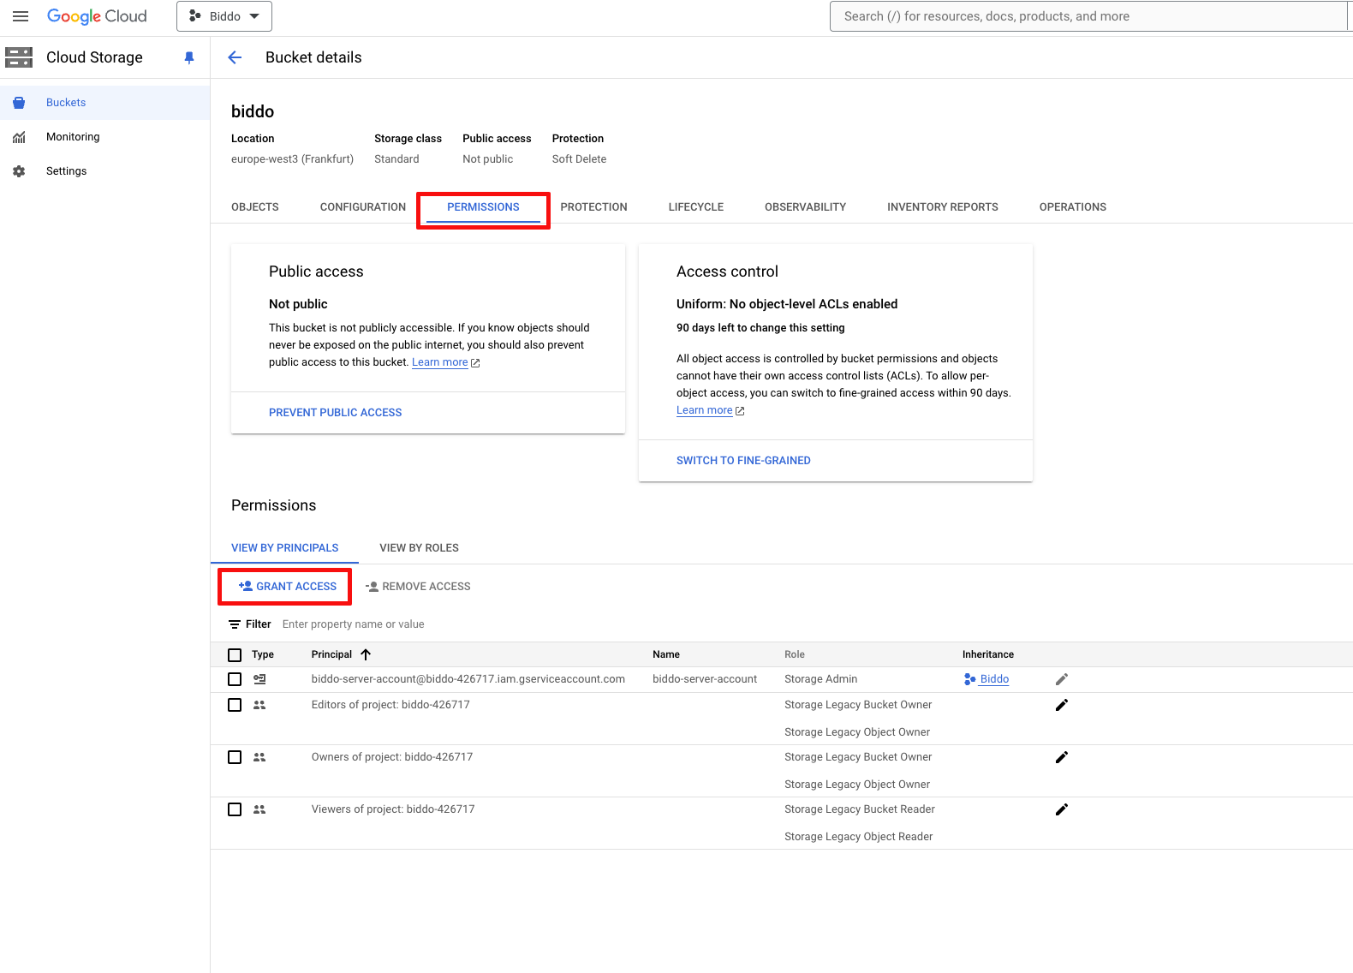
Task: Click Owners of project: biddo-426717 text
Action: pyautogui.click(x=392, y=757)
